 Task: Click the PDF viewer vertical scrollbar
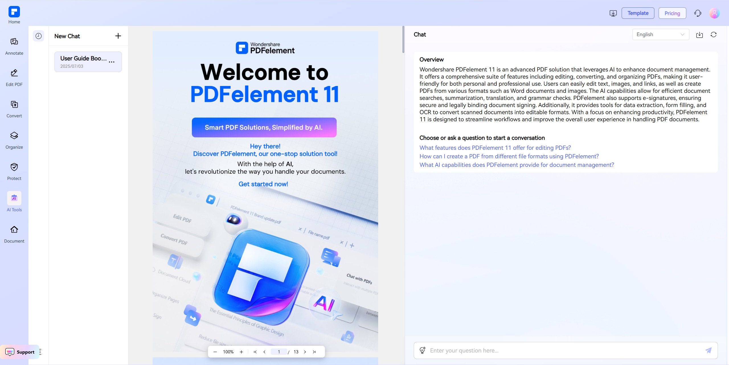pos(403,40)
